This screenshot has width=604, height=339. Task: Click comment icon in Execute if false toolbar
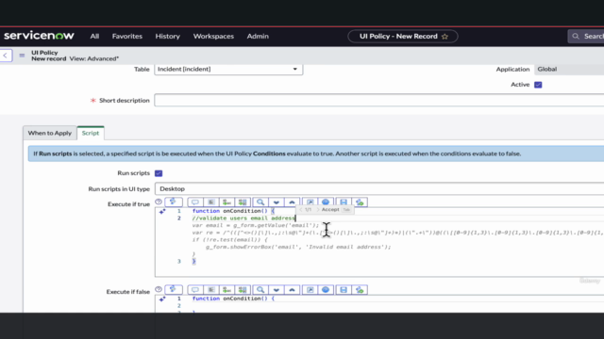pos(195,290)
